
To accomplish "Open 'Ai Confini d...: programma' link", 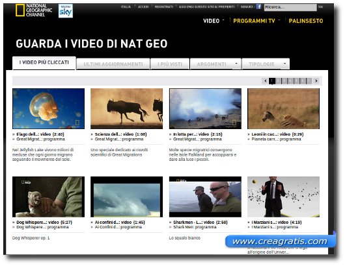I will (118, 227).
